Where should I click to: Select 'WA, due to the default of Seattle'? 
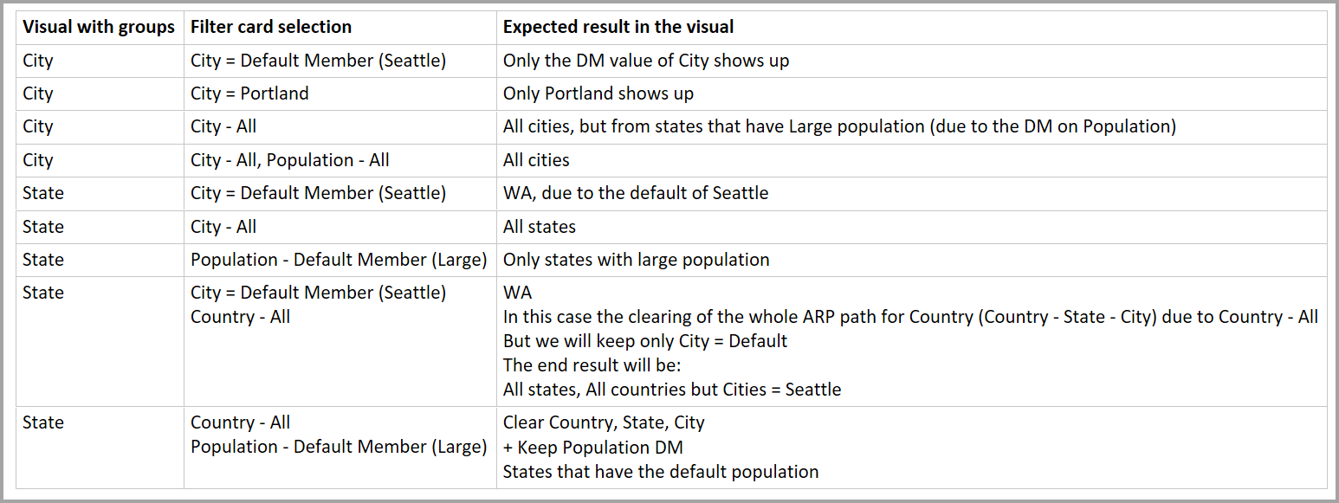pos(636,193)
